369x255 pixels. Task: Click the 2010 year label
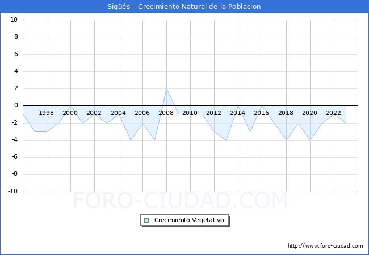click(190, 113)
